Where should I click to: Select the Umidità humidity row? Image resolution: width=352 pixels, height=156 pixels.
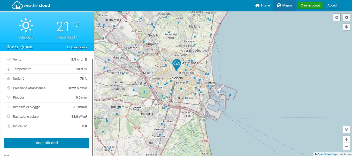coord(47,79)
